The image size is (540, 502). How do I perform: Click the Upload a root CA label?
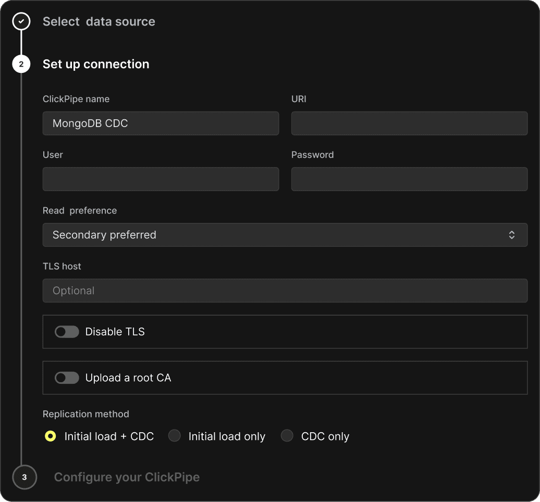[128, 378]
